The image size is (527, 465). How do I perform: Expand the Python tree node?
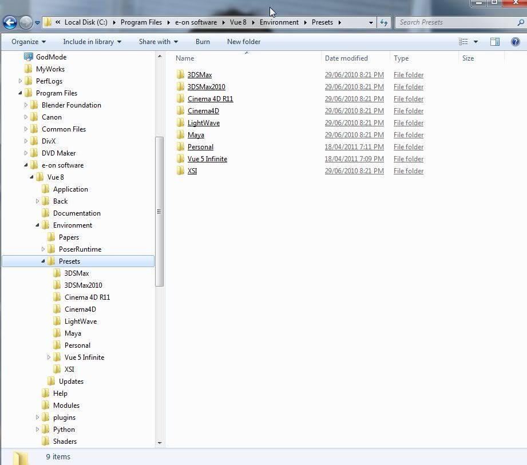coord(37,430)
